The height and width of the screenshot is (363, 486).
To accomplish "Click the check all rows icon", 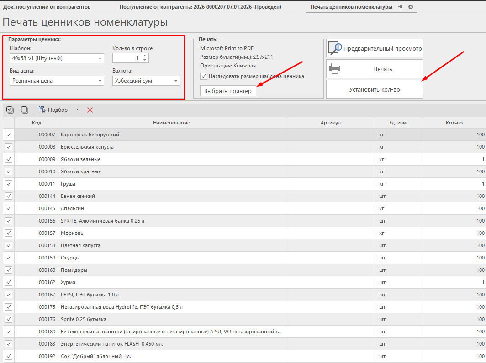I will [x=10, y=110].
